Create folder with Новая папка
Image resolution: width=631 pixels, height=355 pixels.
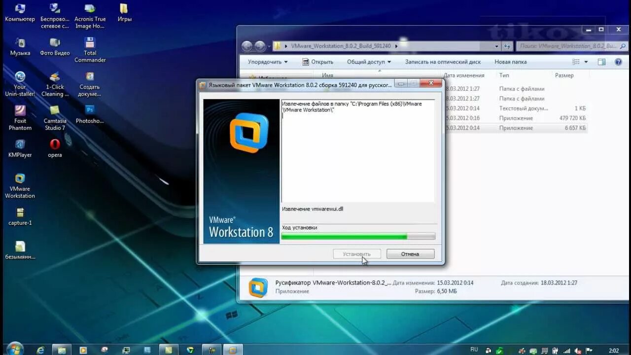point(511,62)
